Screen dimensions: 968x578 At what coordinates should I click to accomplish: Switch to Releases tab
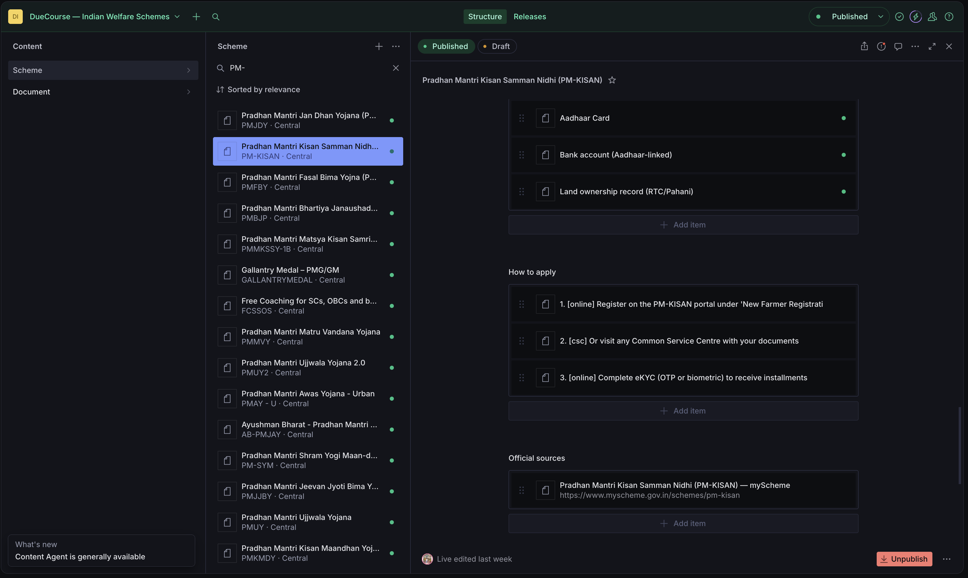[530, 17]
